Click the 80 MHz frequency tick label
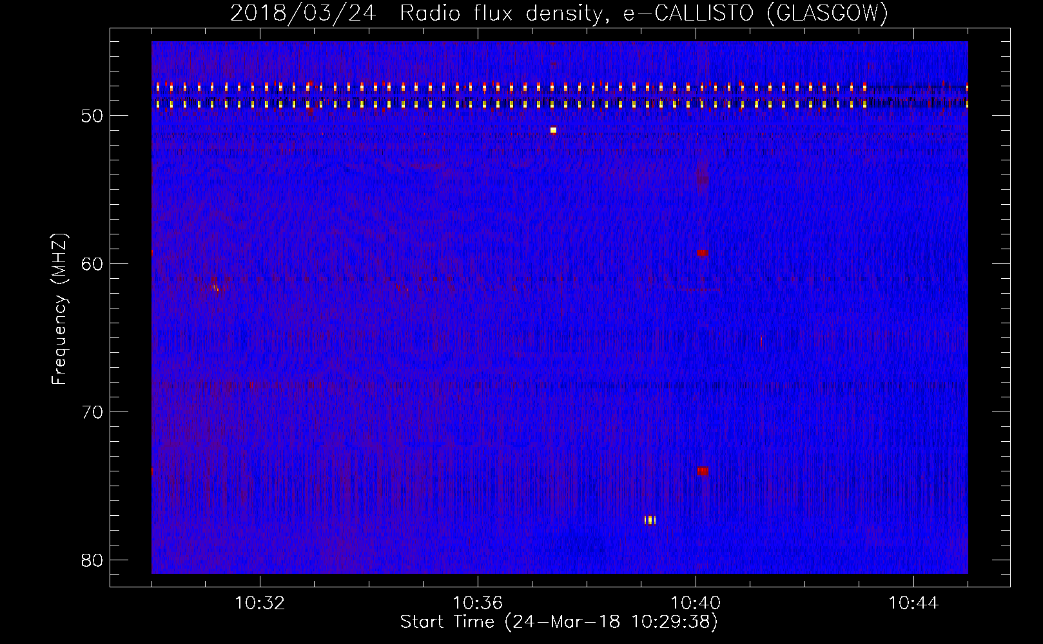This screenshot has width=1043, height=644. tap(93, 560)
